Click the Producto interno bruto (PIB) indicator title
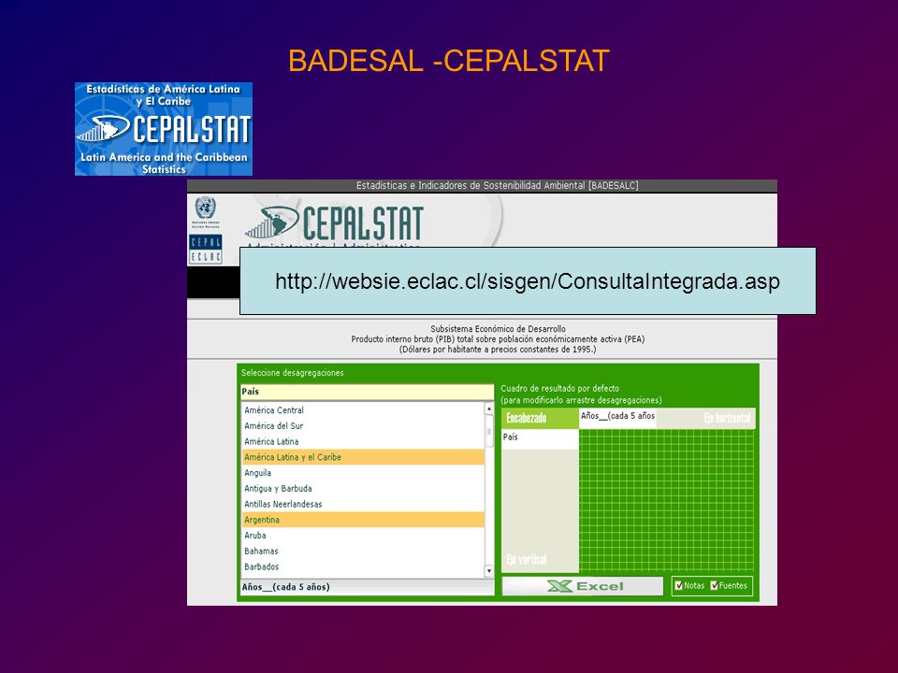Screen dimensions: 898x673 498,339
